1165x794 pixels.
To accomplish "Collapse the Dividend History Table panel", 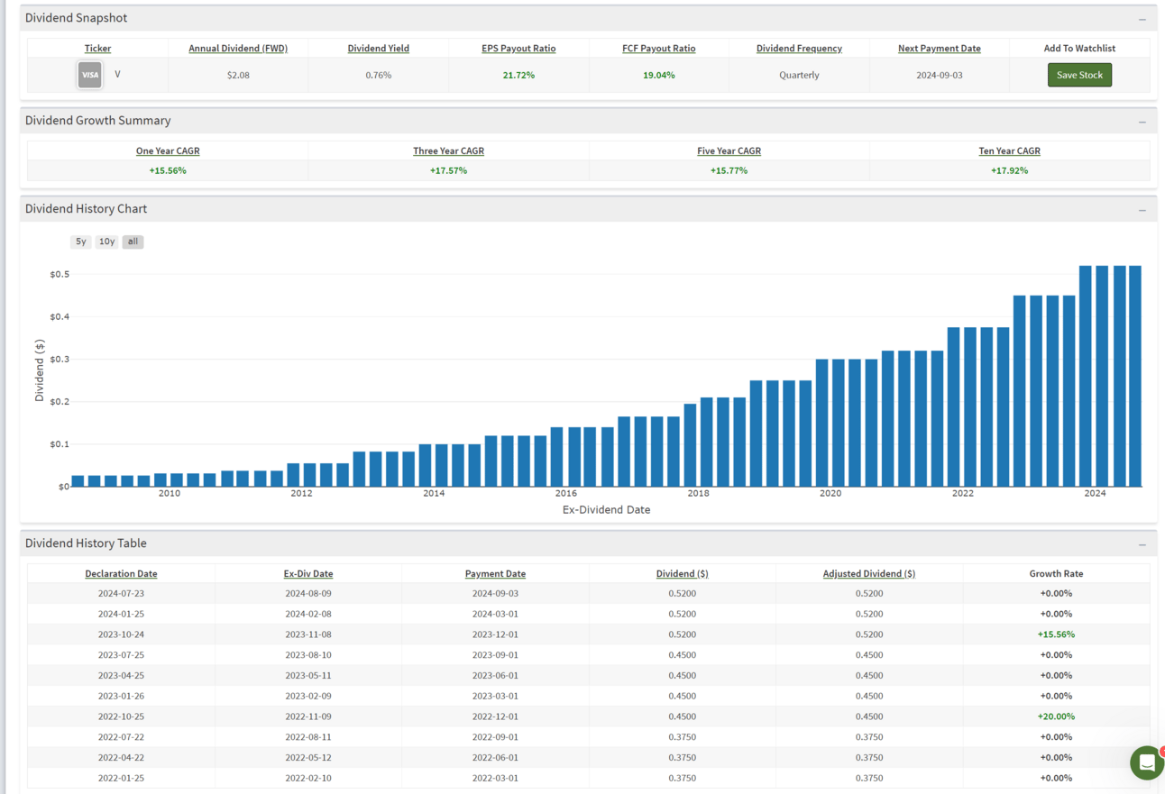I will (x=1142, y=544).
